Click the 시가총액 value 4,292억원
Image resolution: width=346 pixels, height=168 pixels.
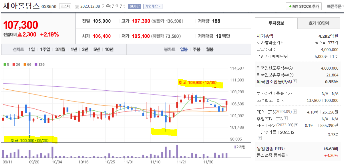tap(328, 36)
